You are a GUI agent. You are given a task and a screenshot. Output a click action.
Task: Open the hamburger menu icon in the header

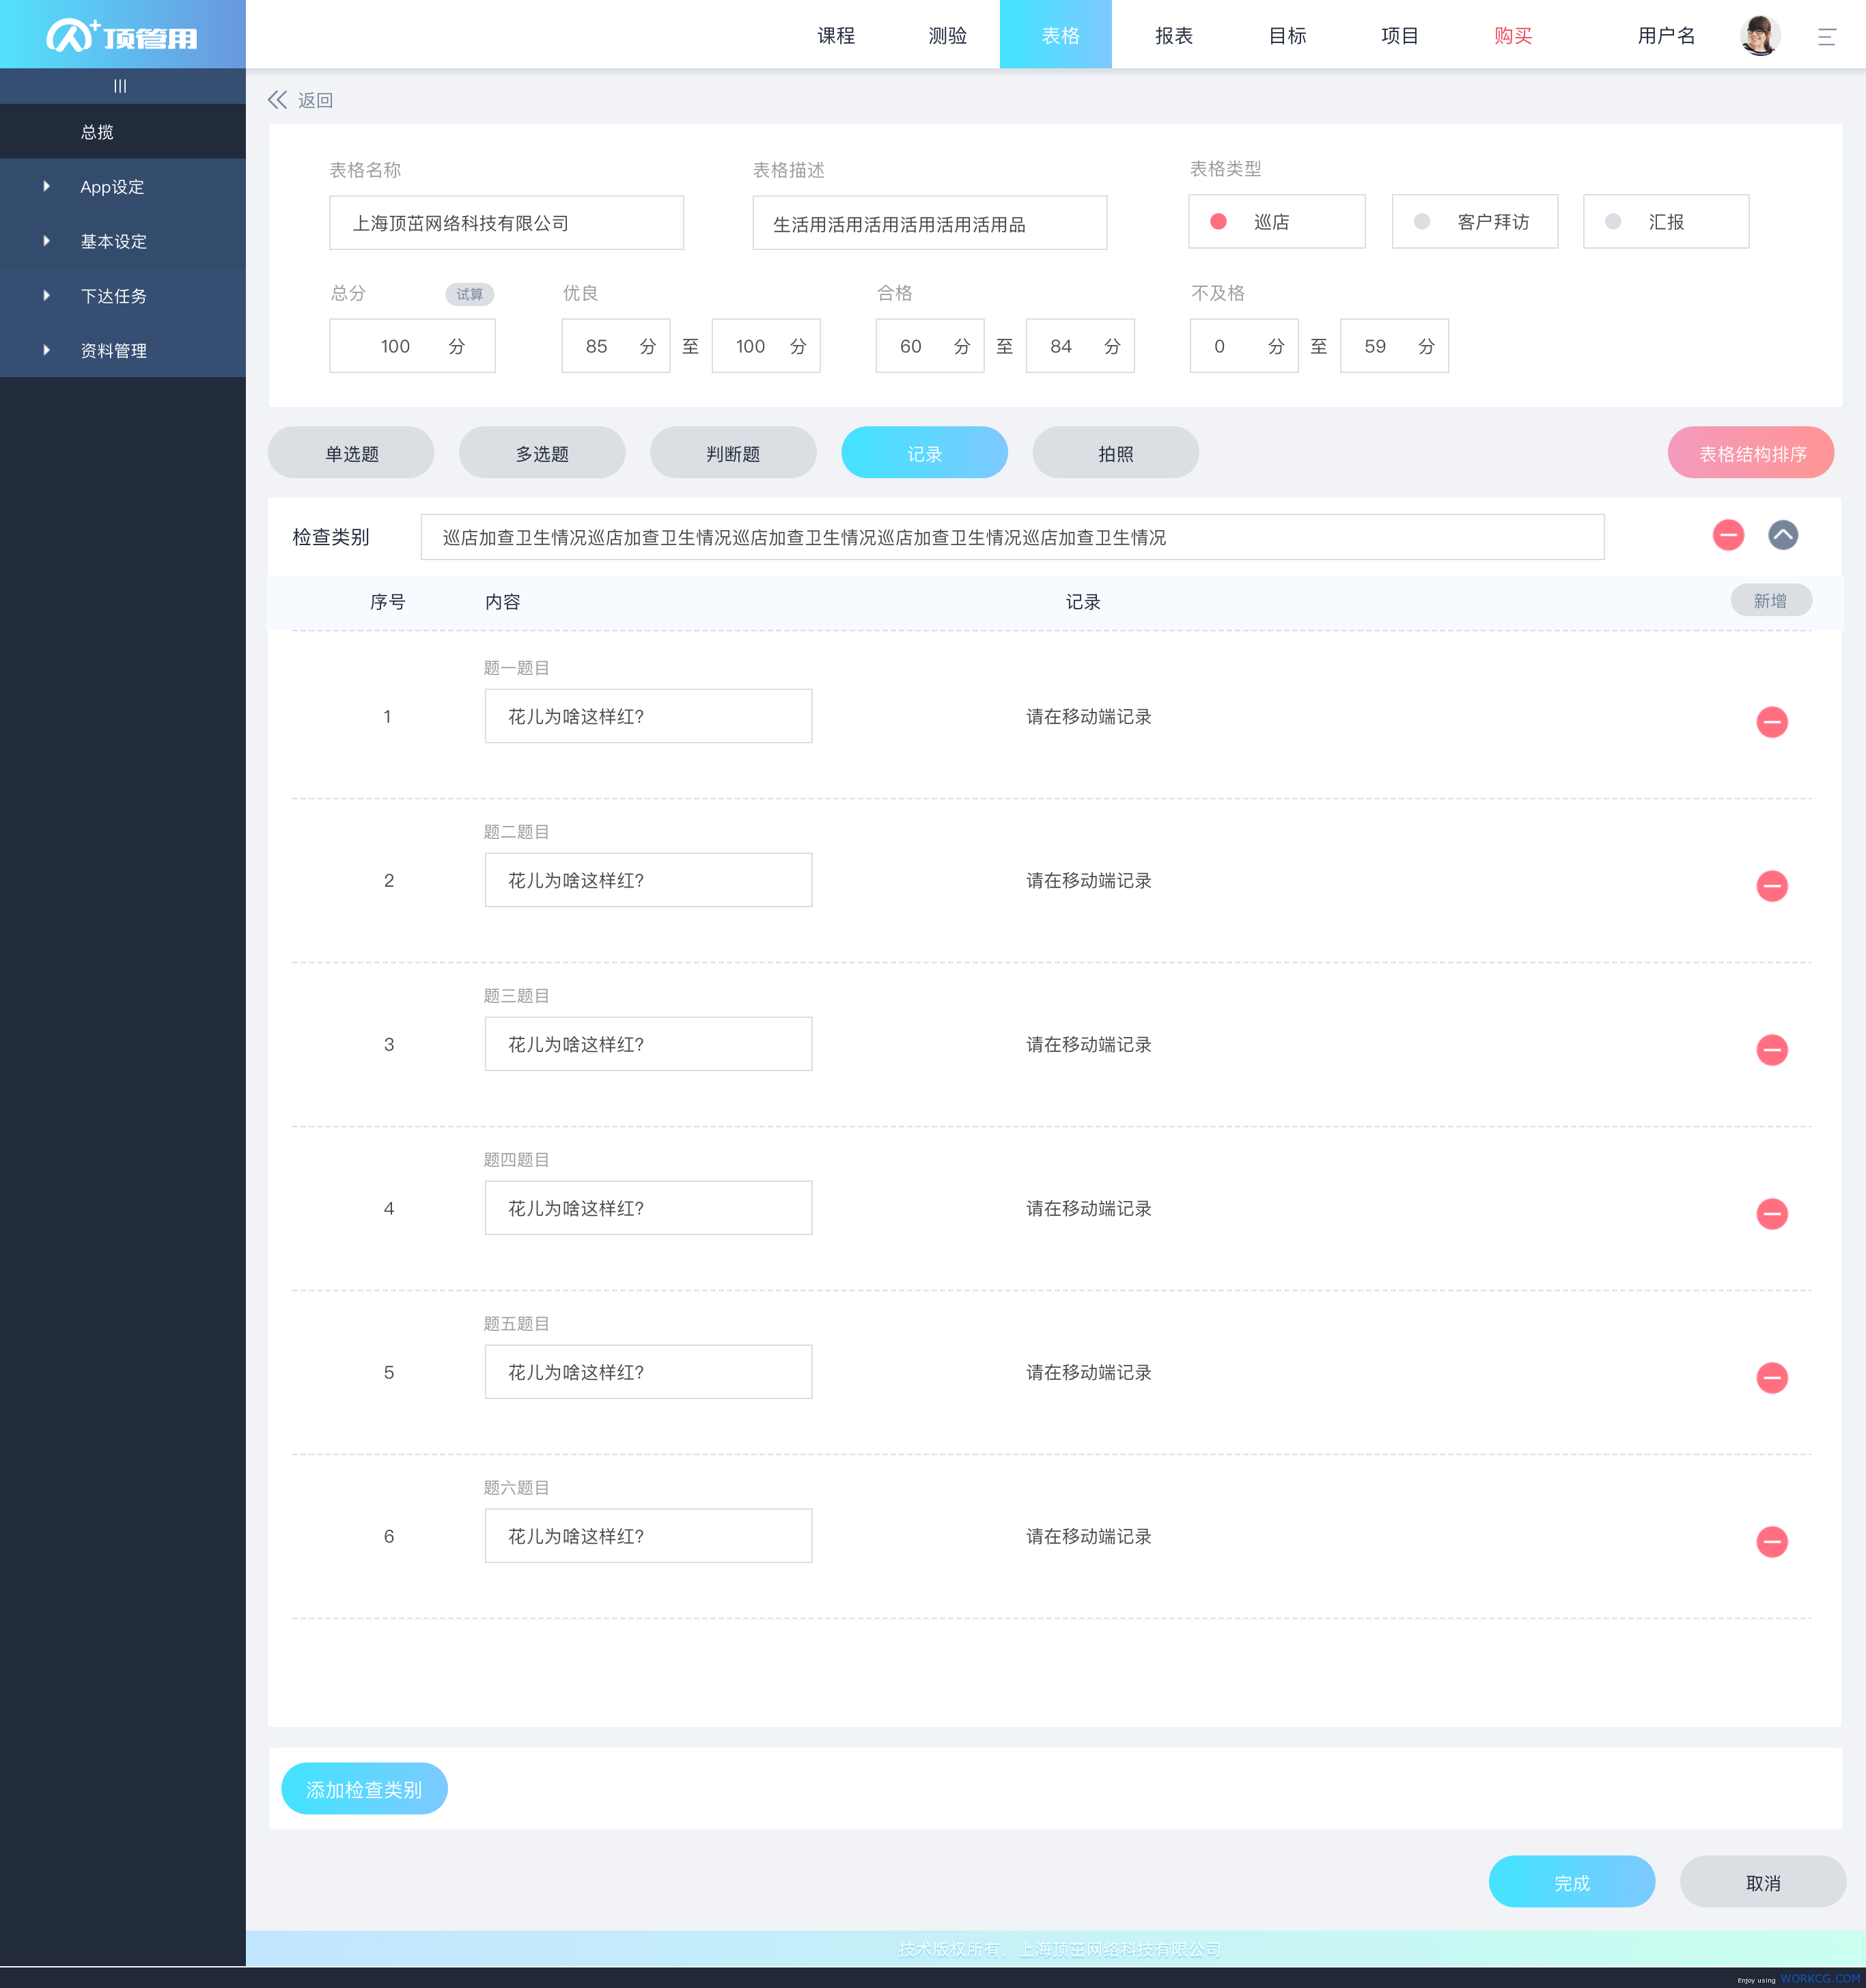tap(1826, 37)
